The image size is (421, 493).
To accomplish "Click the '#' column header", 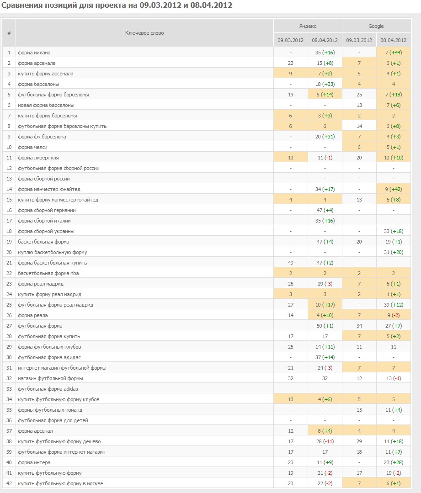I will (x=9, y=33).
